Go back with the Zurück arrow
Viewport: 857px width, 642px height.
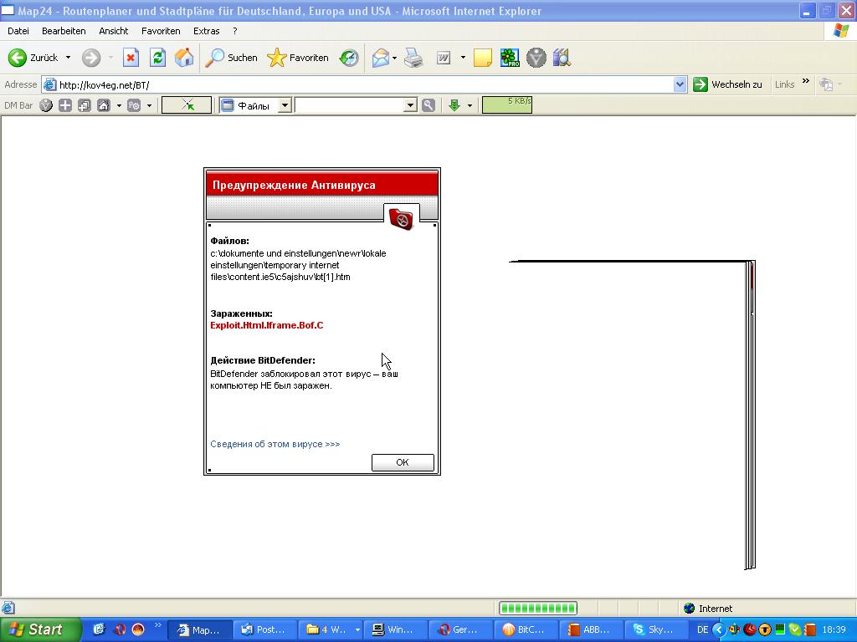tap(33, 58)
